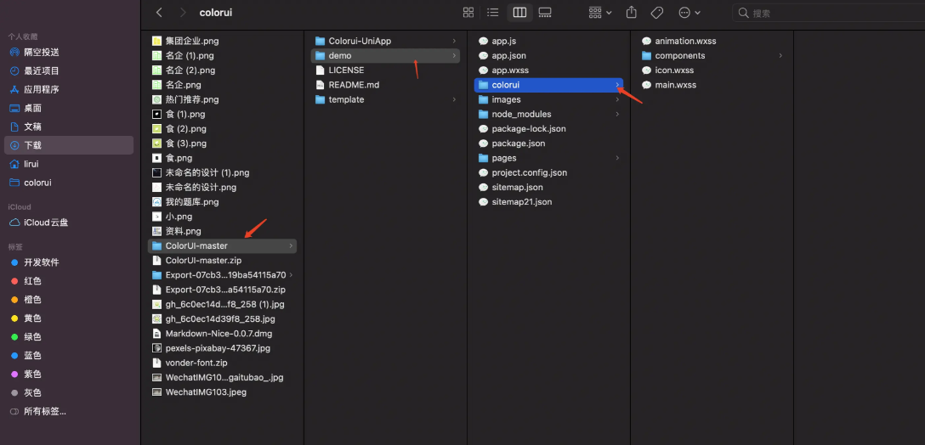Select the 橙色 tag
Screen dimensions: 925x445
tap(70, 300)
